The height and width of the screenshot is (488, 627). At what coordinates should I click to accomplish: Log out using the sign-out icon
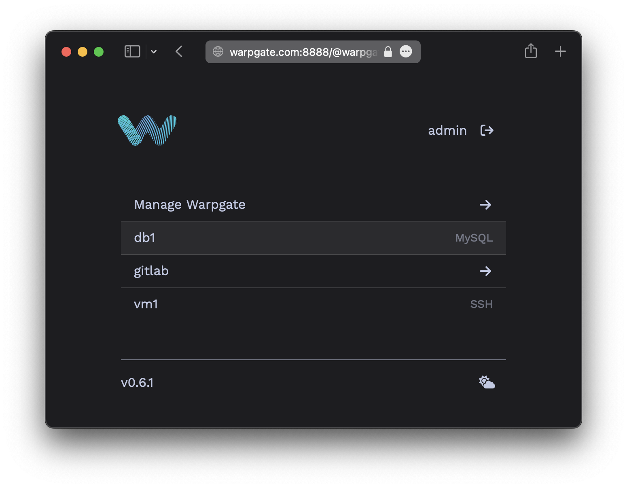click(x=487, y=130)
